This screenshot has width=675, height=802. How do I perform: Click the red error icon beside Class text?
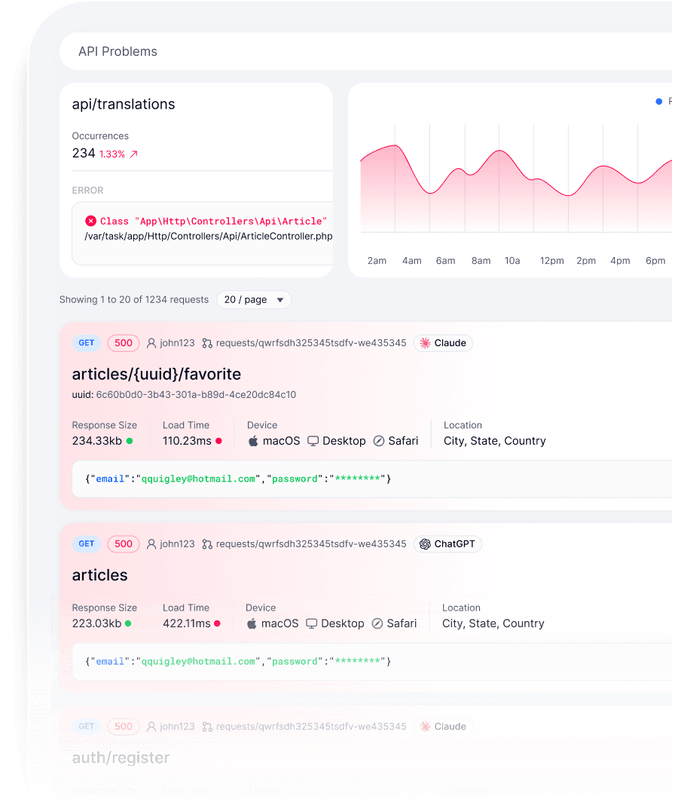pyautogui.click(x=90, y=221)
